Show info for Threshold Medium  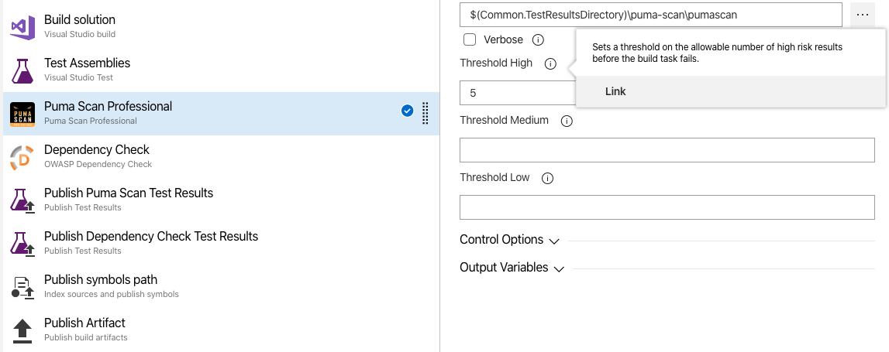(567, 121)
